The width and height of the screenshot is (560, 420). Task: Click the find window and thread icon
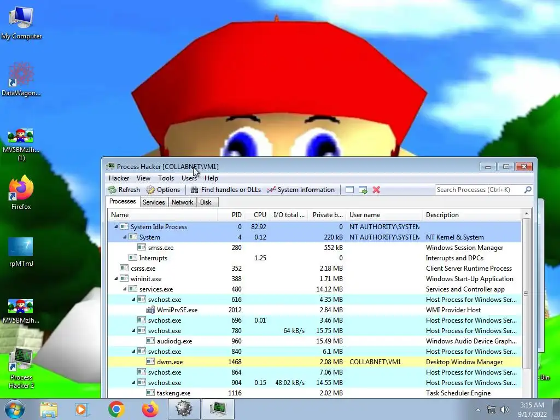tap(363, 190)
